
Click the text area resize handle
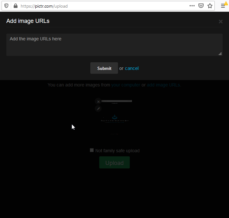coord(220,54)
